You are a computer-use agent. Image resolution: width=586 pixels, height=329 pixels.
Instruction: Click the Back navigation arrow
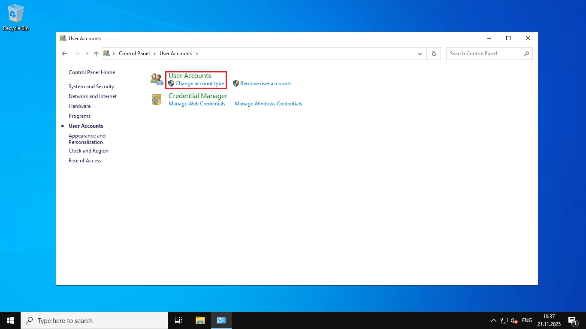64,54
